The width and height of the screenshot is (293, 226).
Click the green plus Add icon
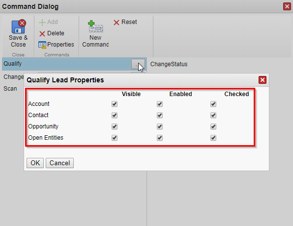tap(42, 23)
